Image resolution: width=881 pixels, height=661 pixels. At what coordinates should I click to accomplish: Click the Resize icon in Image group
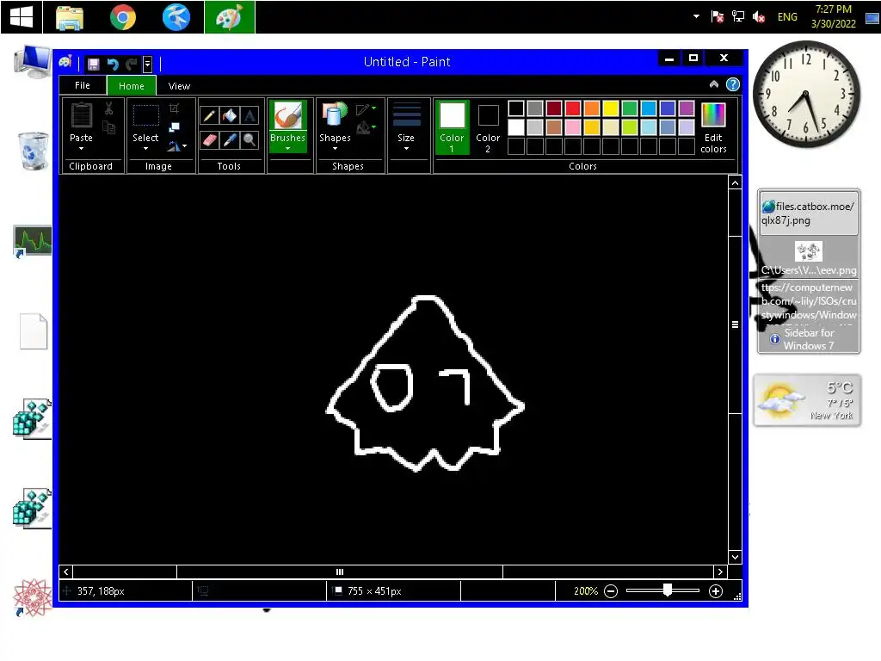coord(174,127)
